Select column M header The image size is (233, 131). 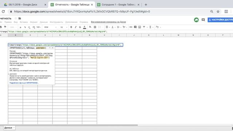tap(178, 35)
